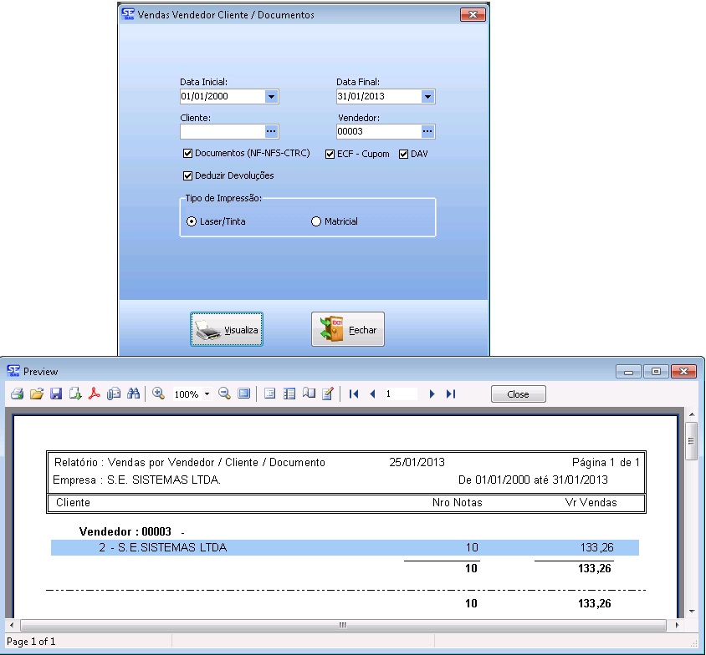Click the print icon in Preview toolbar

(x=17, y=394)
